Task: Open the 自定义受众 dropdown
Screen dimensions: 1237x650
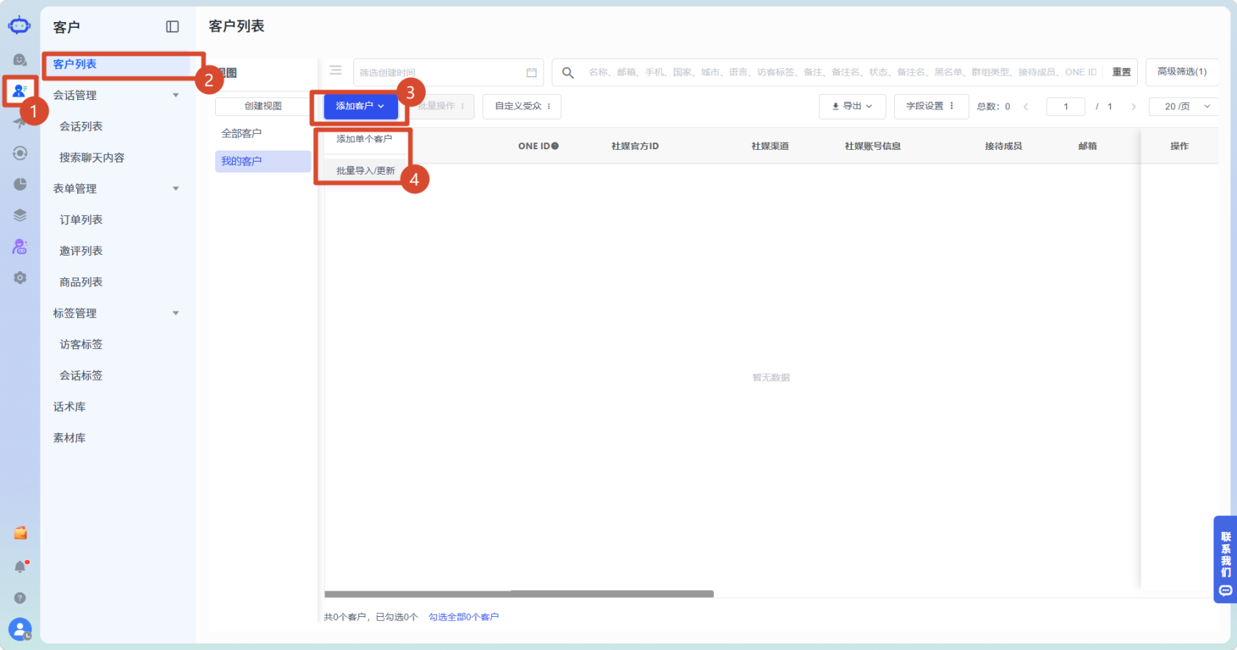Action: [522, 106]
